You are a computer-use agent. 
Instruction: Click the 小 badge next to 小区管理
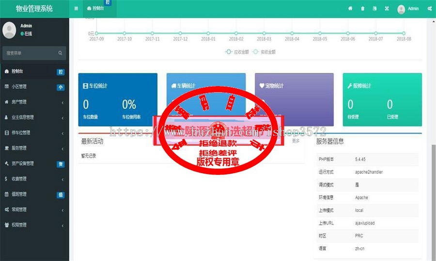point(61,87)
